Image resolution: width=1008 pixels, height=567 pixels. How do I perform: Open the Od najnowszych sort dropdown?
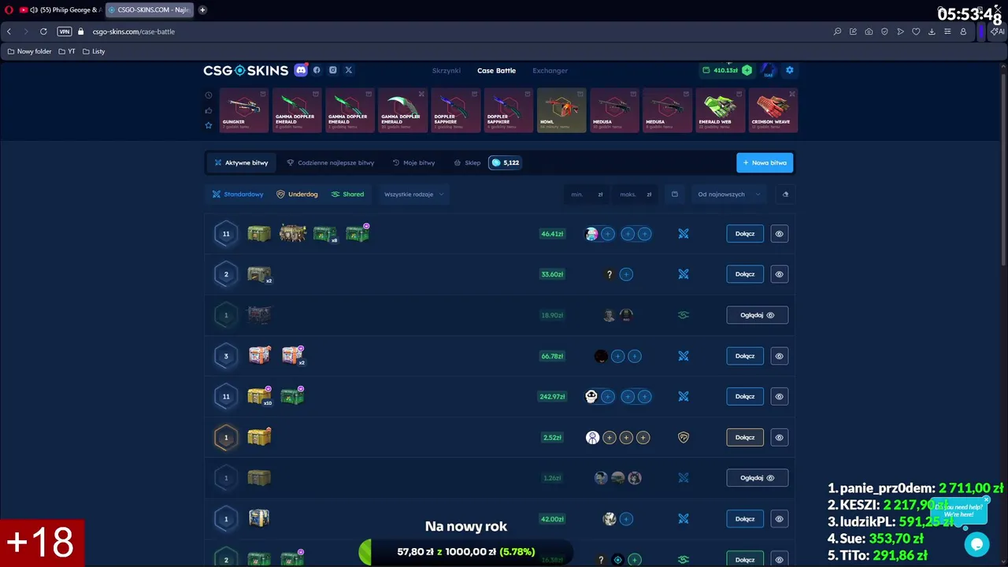[x=728, y=195]
